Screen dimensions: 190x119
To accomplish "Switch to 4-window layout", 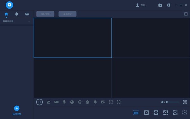I will pyautogui.click(x=156, y=113).
